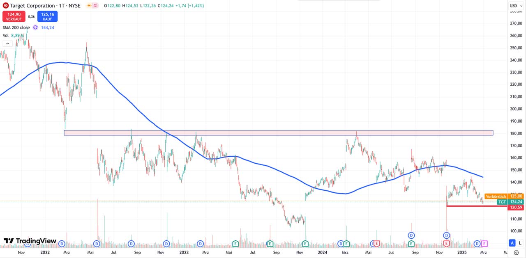Open dividend marker before Mrz 2023
526x258 pixels.
click(x=200, y=244)
